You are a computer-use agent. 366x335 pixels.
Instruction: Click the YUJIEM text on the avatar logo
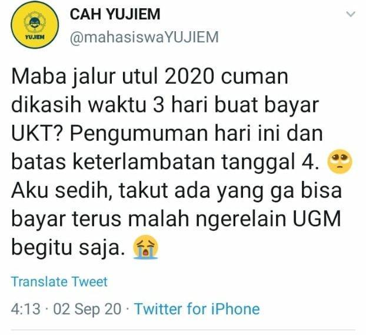coord(35,37)
